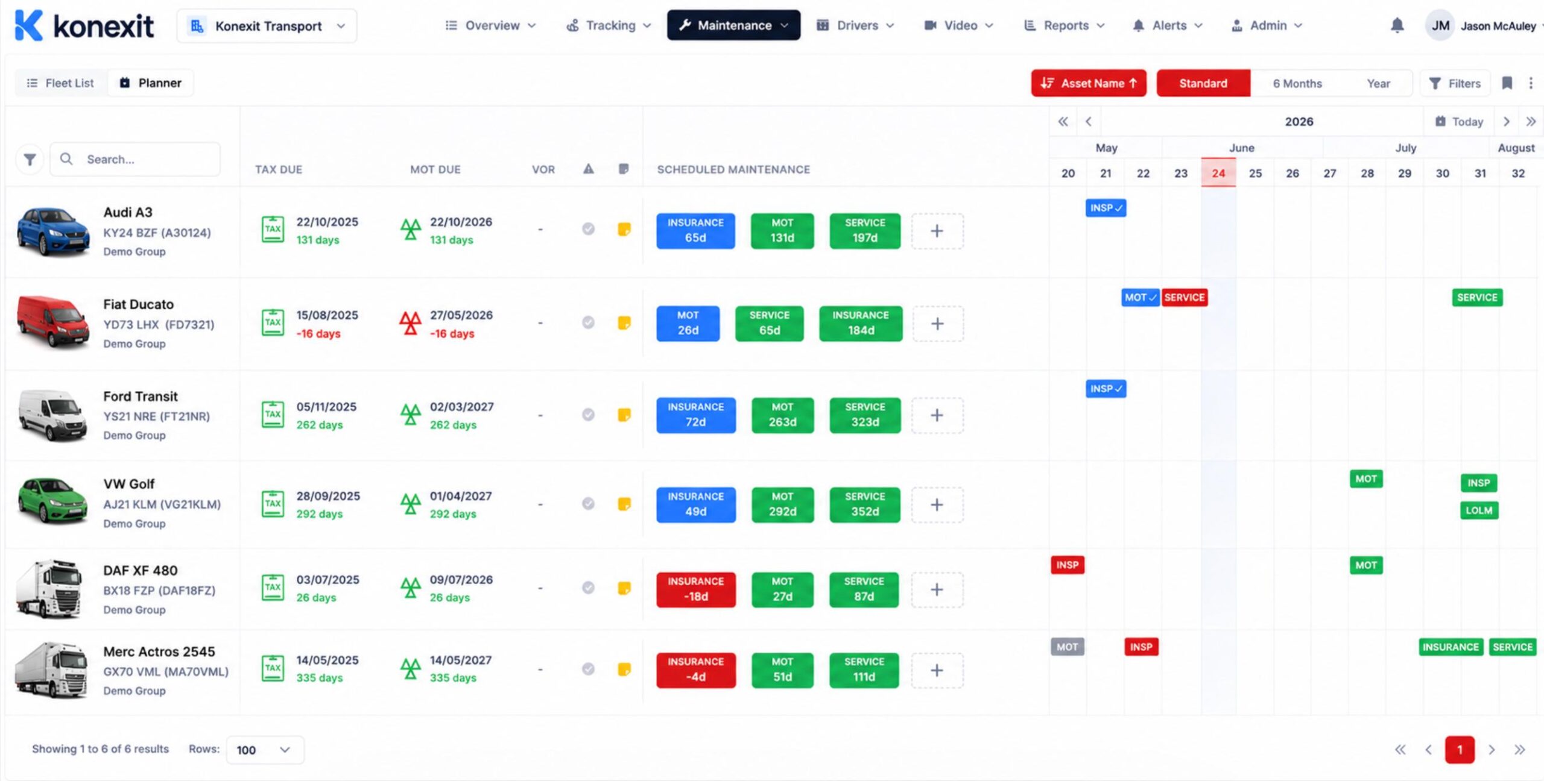Switch to the Planner tab
Viewport: 1544px width, 781px height.
[151, 83]
